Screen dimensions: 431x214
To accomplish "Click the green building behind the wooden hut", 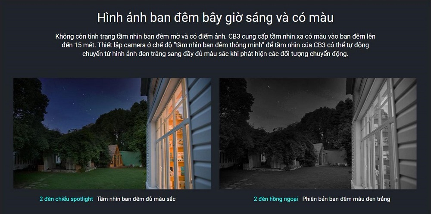I will [x=131, y=158].
